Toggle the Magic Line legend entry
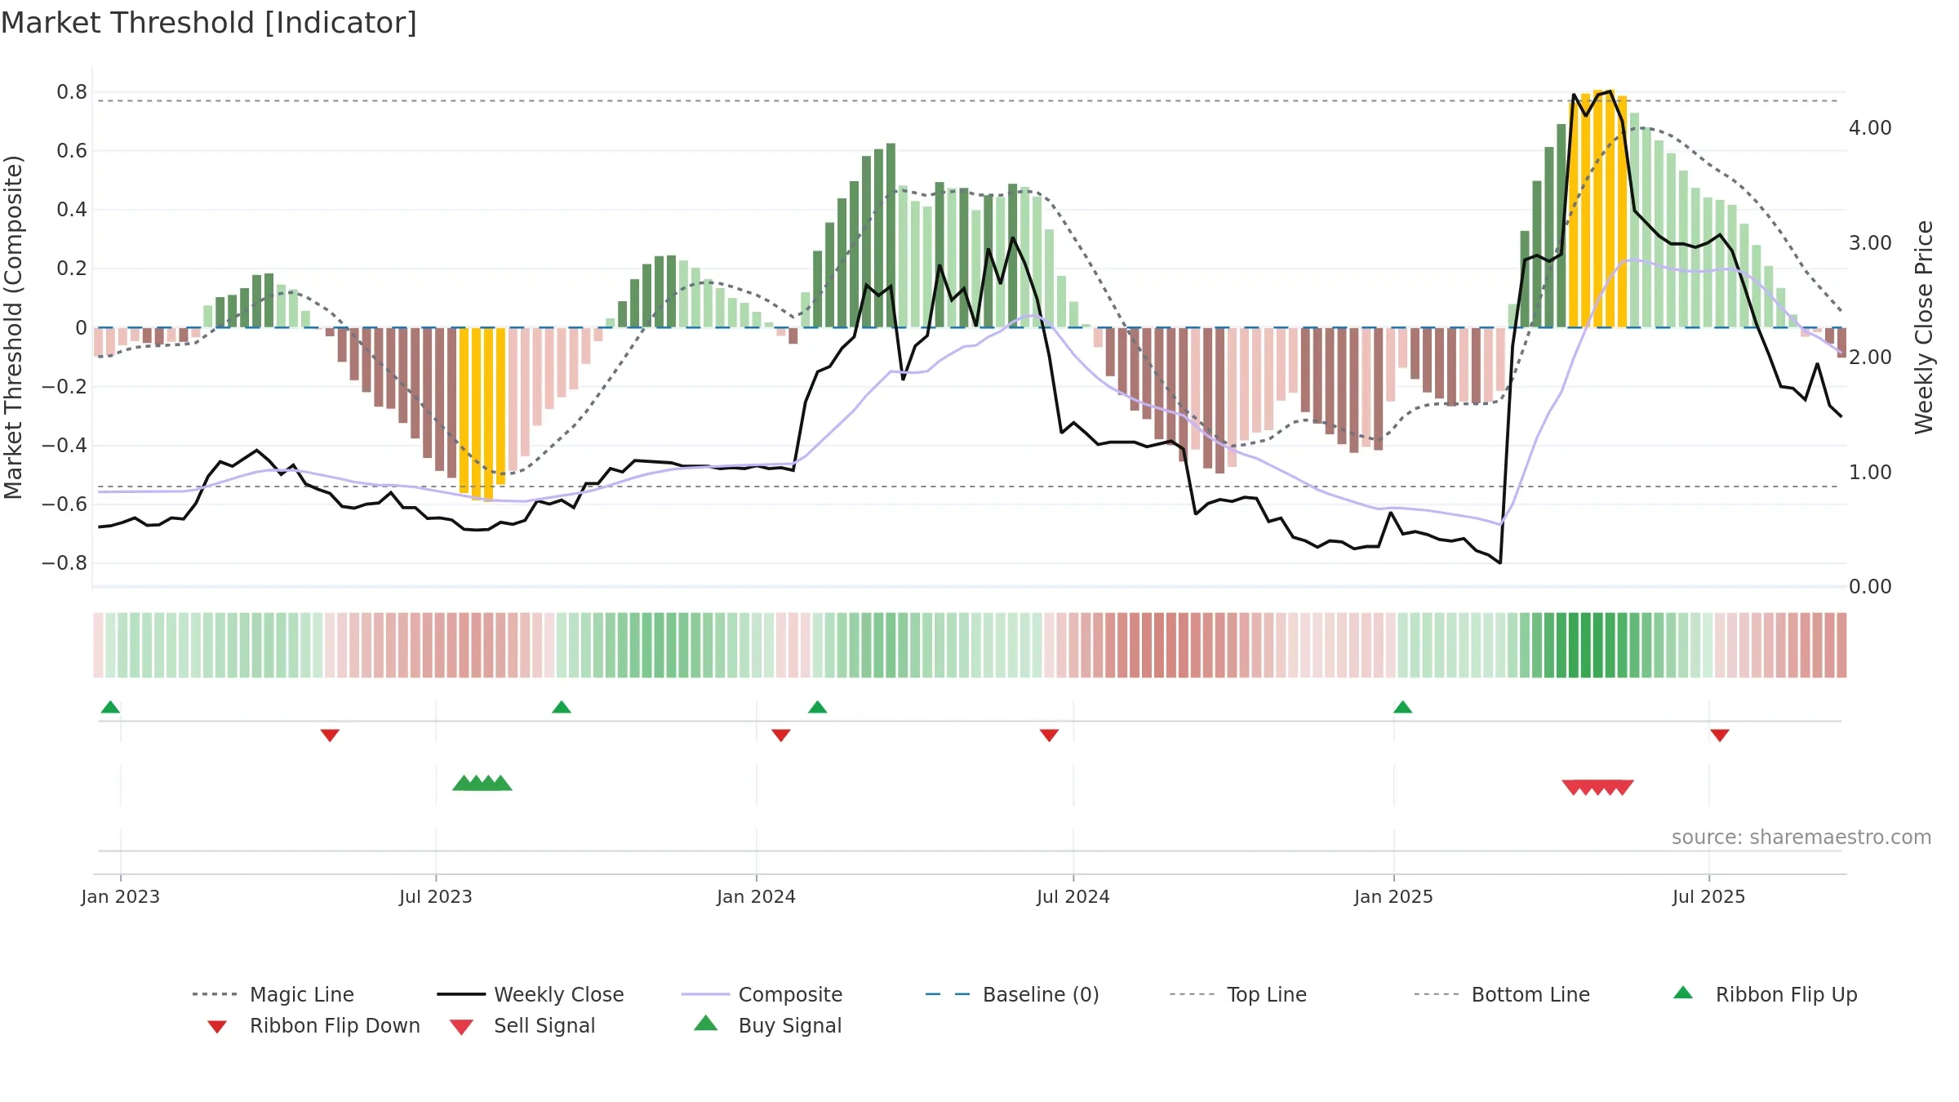 pos(273,994)
